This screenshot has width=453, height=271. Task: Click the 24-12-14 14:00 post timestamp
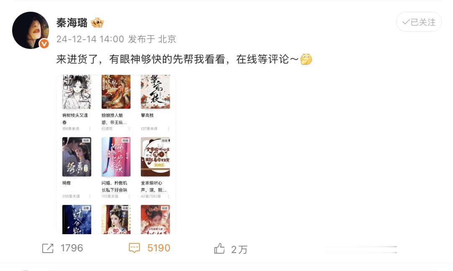point(90,39)
